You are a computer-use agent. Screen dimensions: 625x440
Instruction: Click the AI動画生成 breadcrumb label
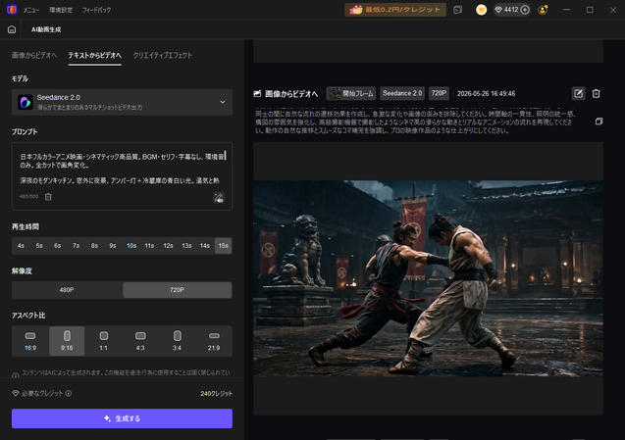[x=46, y=29]
